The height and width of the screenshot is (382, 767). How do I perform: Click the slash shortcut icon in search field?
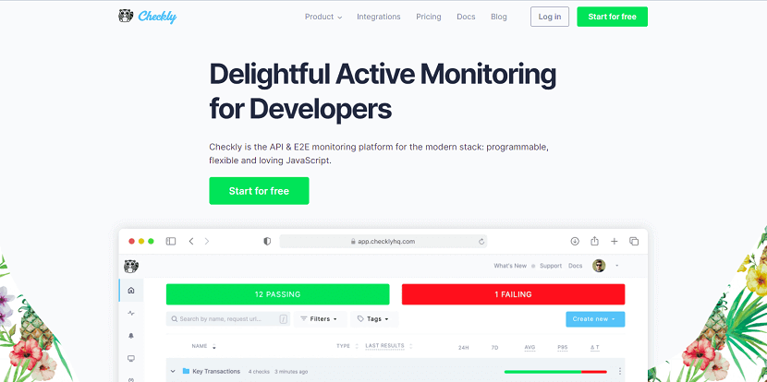point(283,319)
